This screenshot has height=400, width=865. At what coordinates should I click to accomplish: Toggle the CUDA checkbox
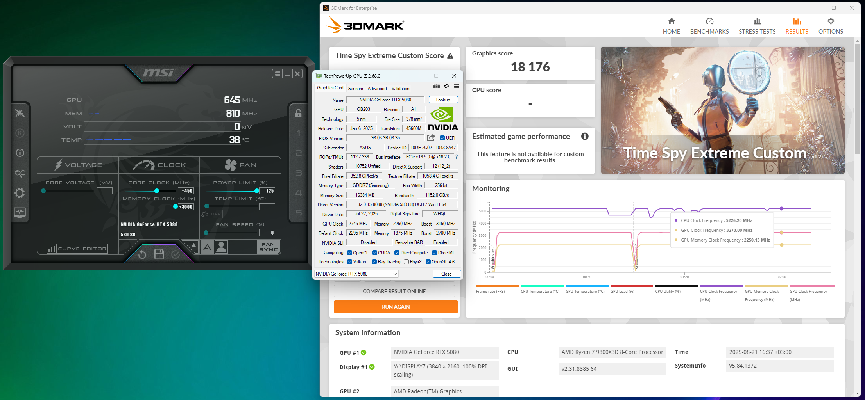click(374, 253)
